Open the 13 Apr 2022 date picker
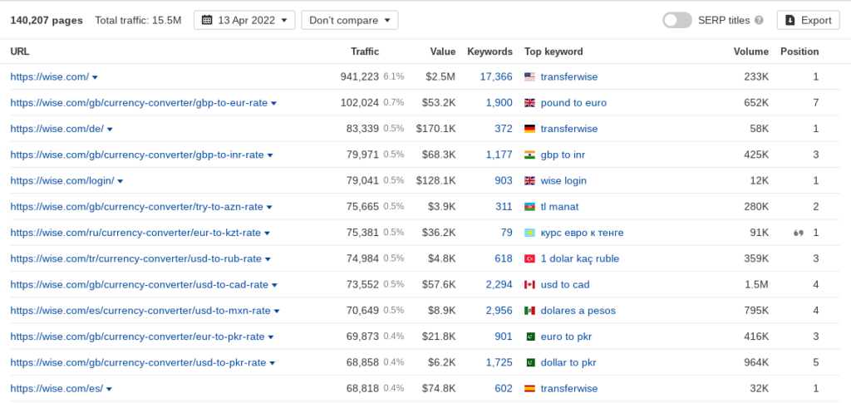Screen dimensions: 851x403 244,20
